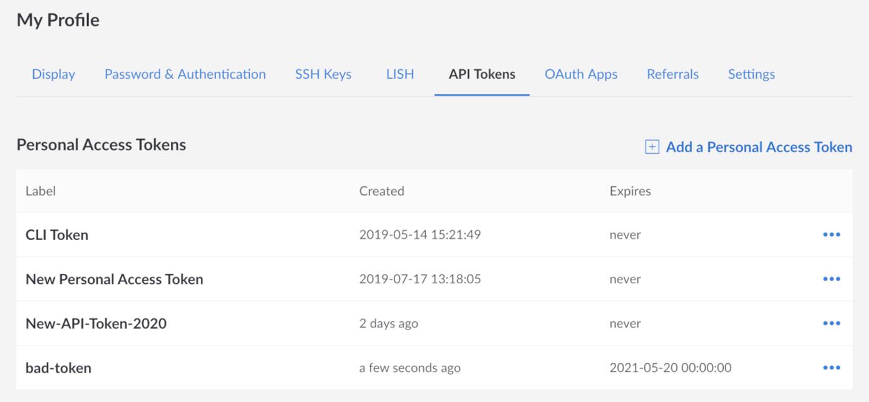Open the ellipsis menu in the last row
The height and width of the screenshot is (402, 869).
831,368
